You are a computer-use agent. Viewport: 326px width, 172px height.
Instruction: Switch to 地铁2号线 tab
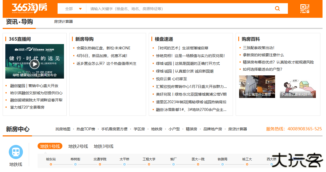[78, 146]
